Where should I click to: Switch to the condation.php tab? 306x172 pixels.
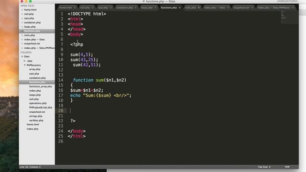click(x=124, y=8)
